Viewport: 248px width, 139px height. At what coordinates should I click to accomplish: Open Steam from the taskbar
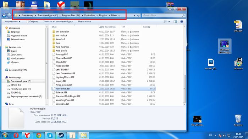coord(61,135)
